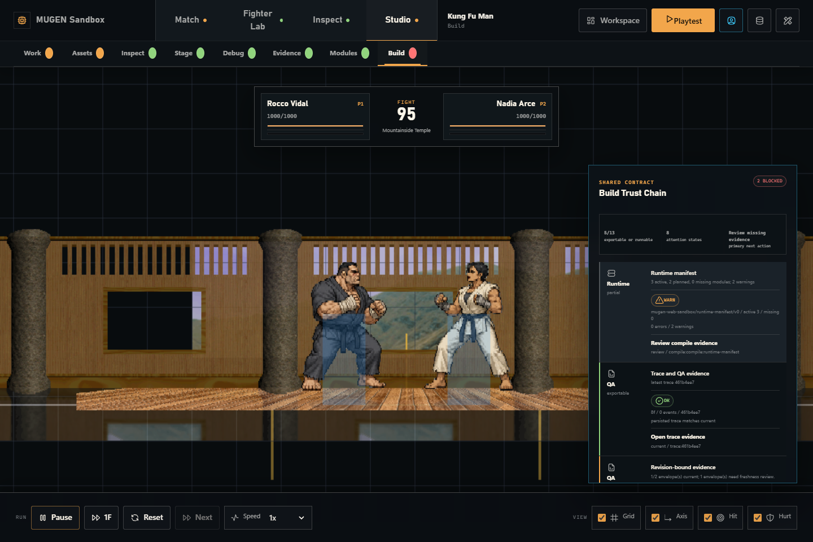
Task: Click the Runtime manifest heading
Action: [674, 273]
